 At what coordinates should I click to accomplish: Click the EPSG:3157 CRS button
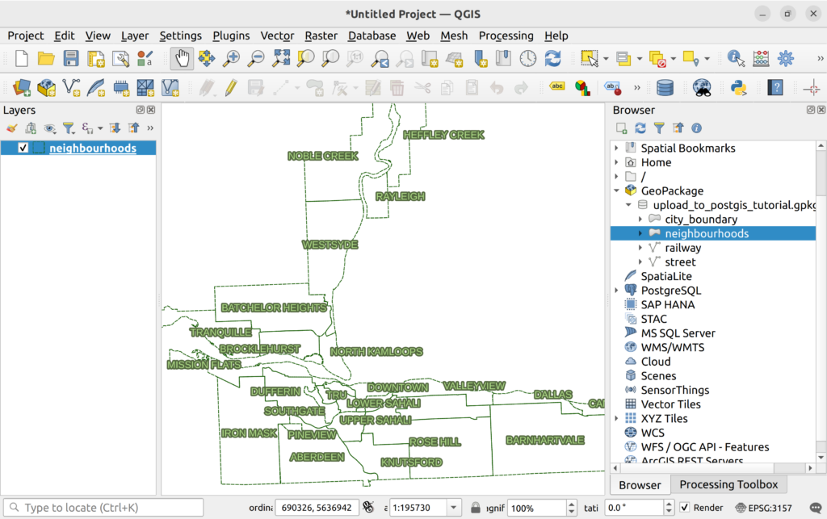(763, 508)
